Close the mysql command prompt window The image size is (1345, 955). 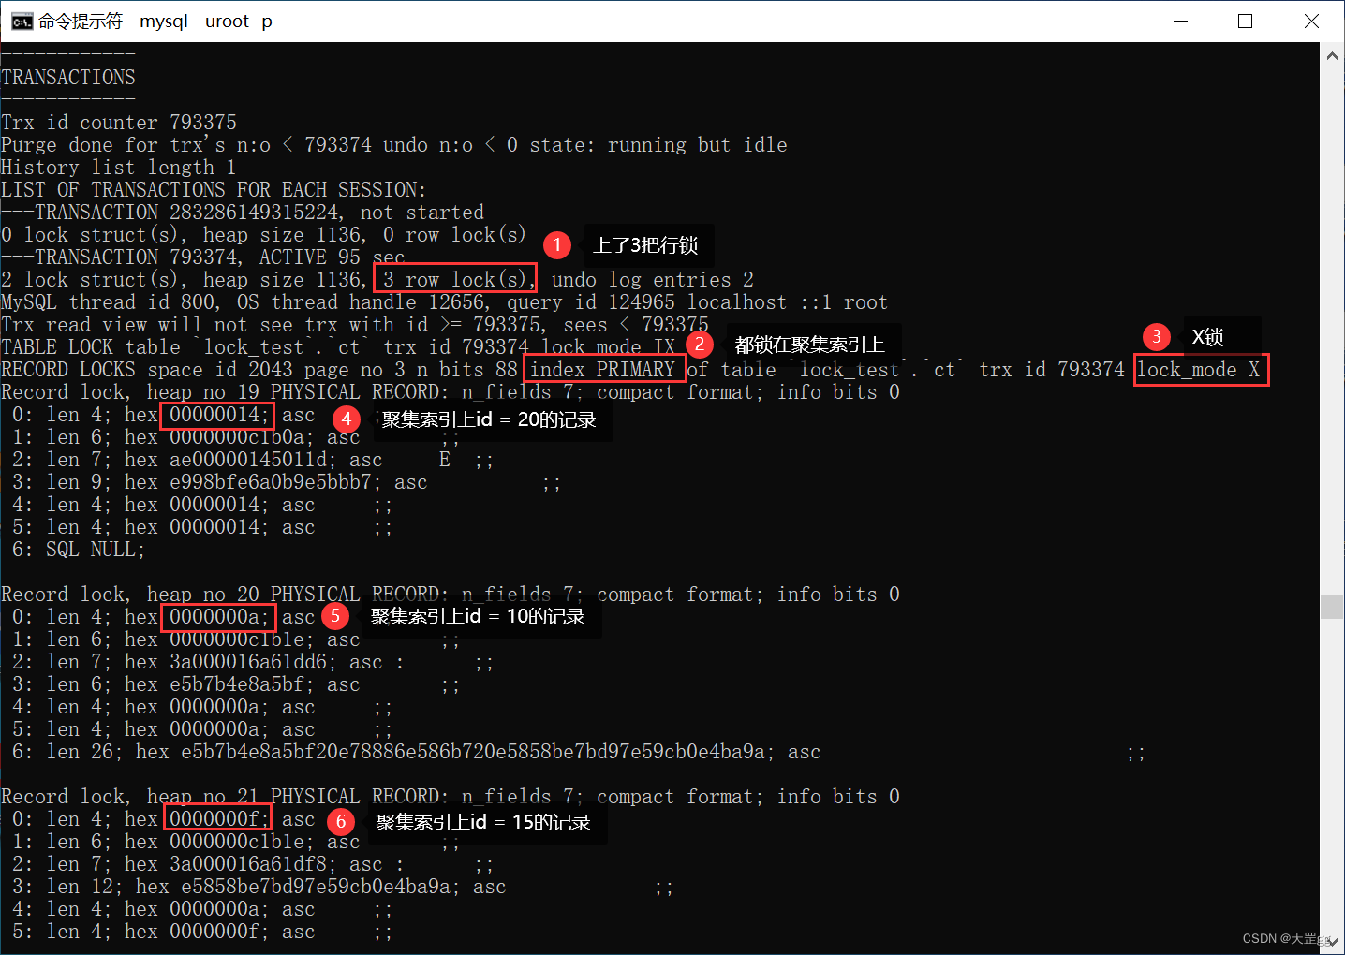[1311, 21]
